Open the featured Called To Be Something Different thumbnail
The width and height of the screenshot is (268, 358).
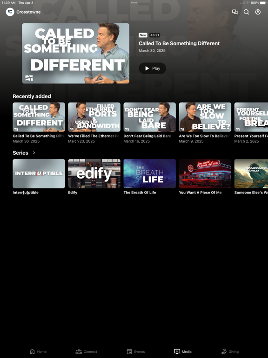tap(76, 53)
